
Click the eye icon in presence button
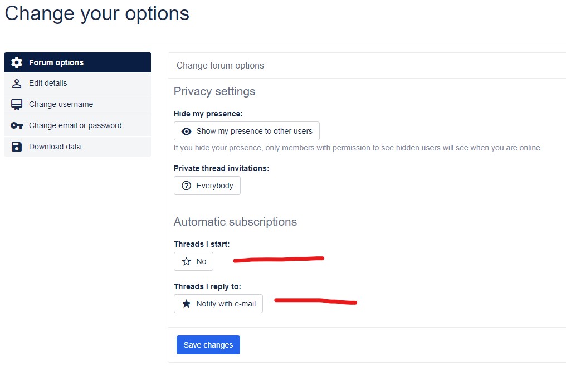coord(186,132)
